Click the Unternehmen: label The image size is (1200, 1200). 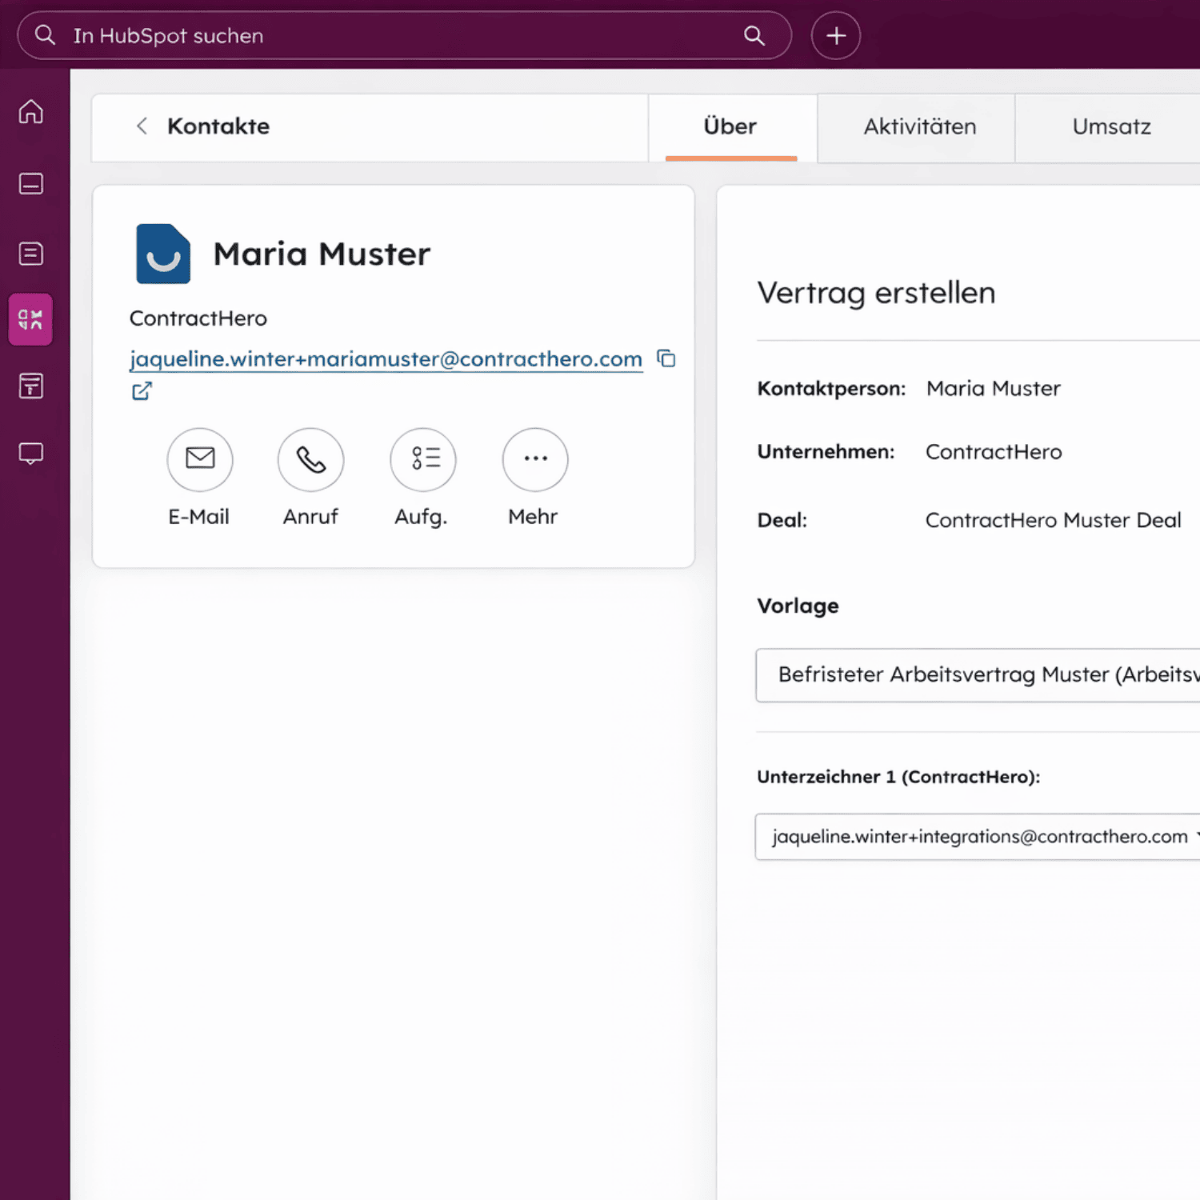pyautogui.click(x=826, y=452)
